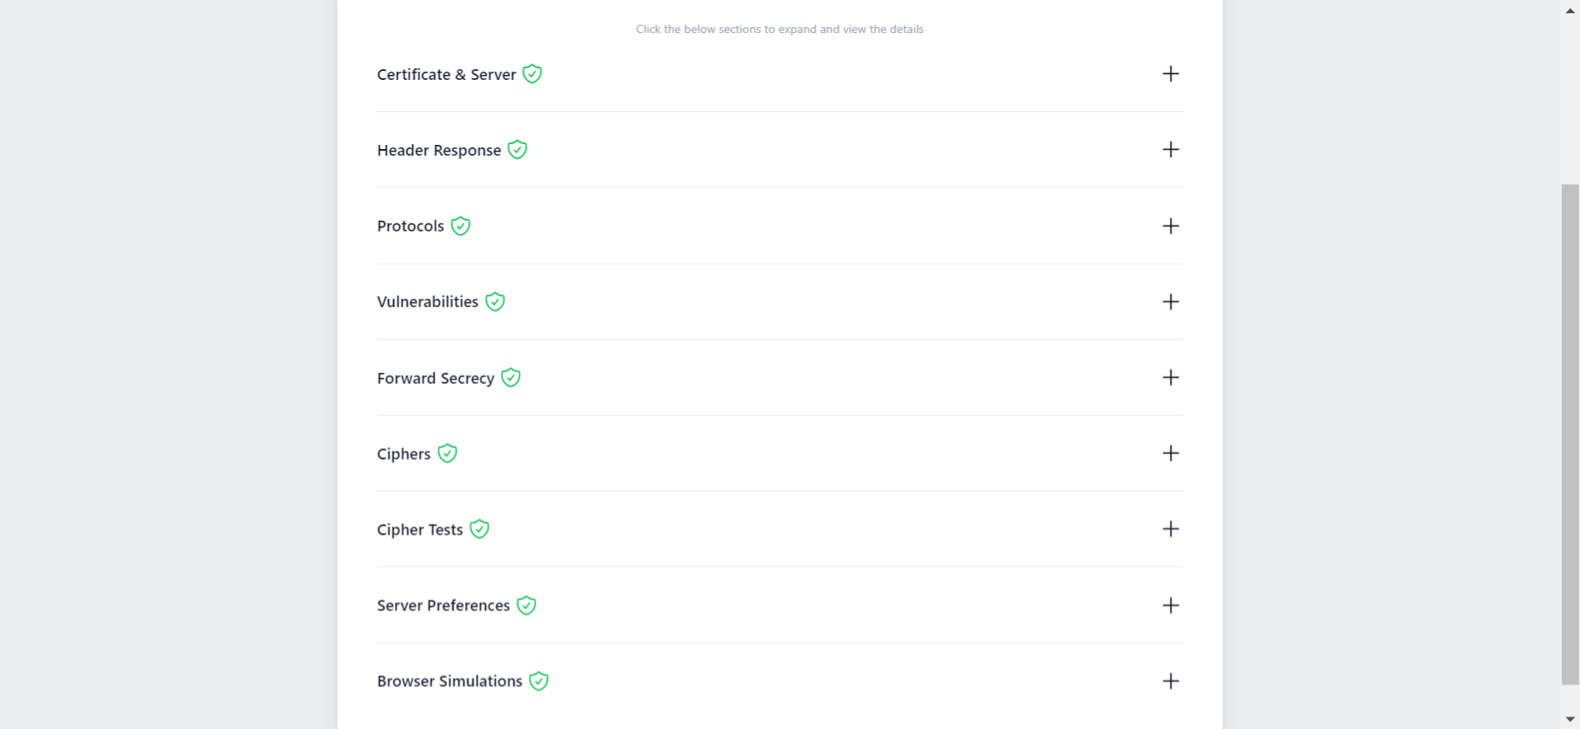1580x729 pixels.
Task: Click the scrollbar down arrow
Action: [x=1569, y=718]
